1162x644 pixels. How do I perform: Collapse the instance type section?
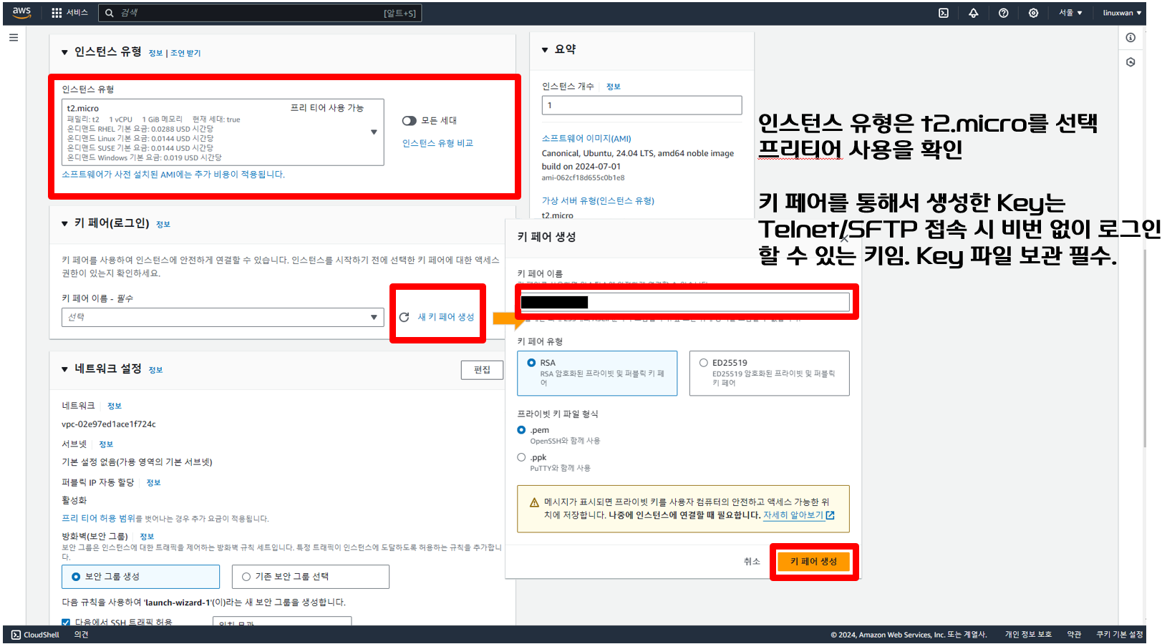64,52
